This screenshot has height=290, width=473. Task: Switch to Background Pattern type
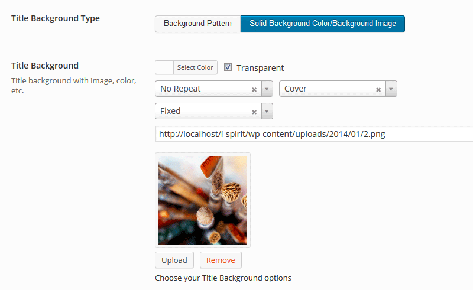pos(197,24)
